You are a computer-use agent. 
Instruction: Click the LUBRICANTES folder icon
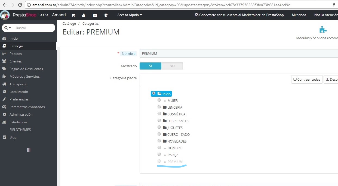[x=165, y=121]
